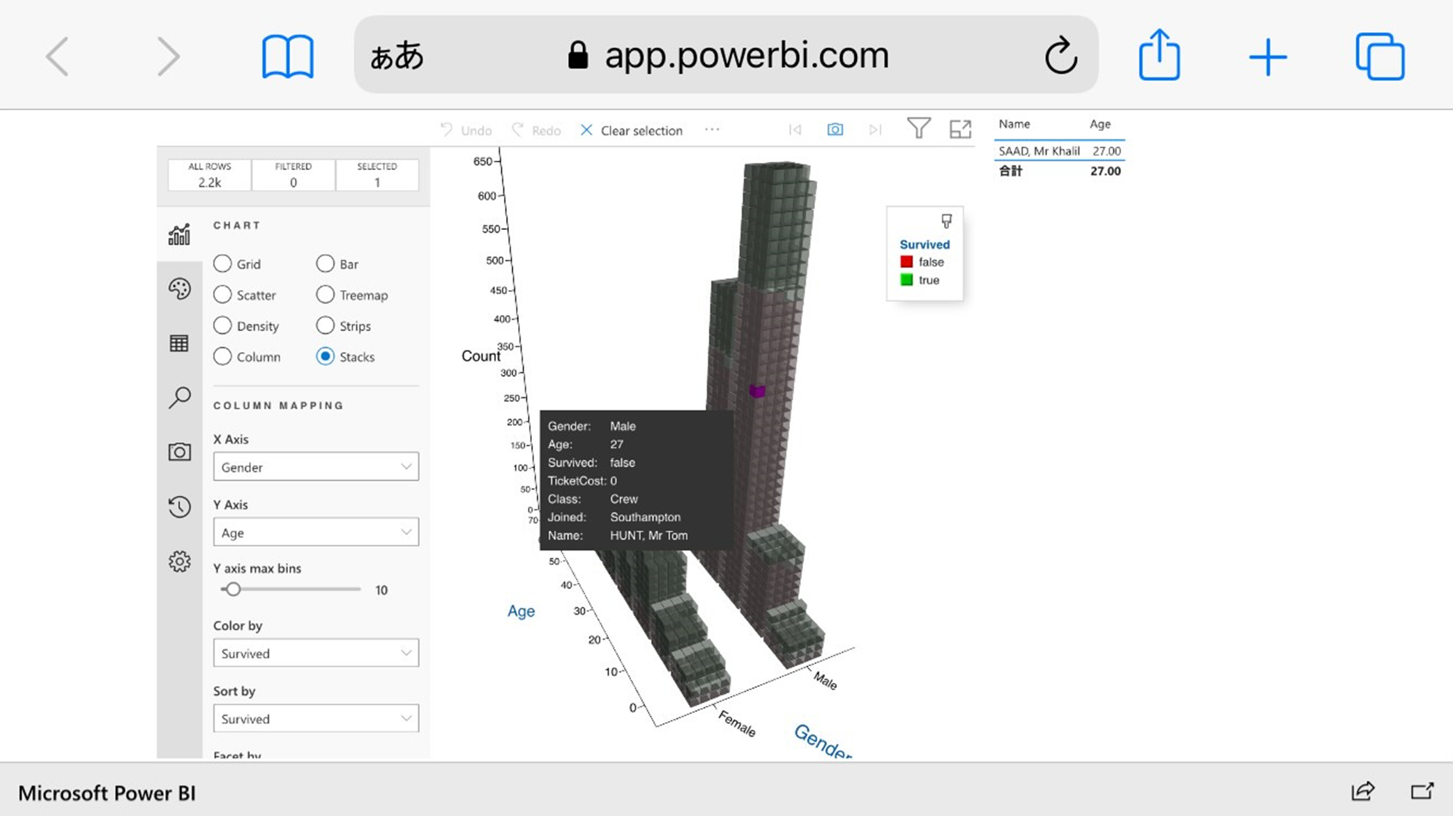This screenshot has width=1453, height=816.
Task: Click the focus mode expand icon
Action: point(960,129)
